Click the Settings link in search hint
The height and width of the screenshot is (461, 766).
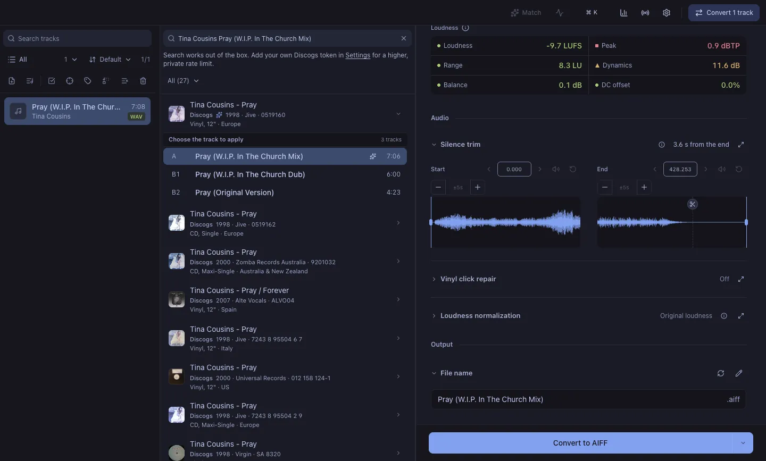[x=357, y=55]
